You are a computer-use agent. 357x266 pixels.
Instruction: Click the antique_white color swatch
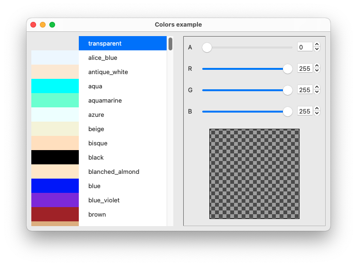(55, 72)
